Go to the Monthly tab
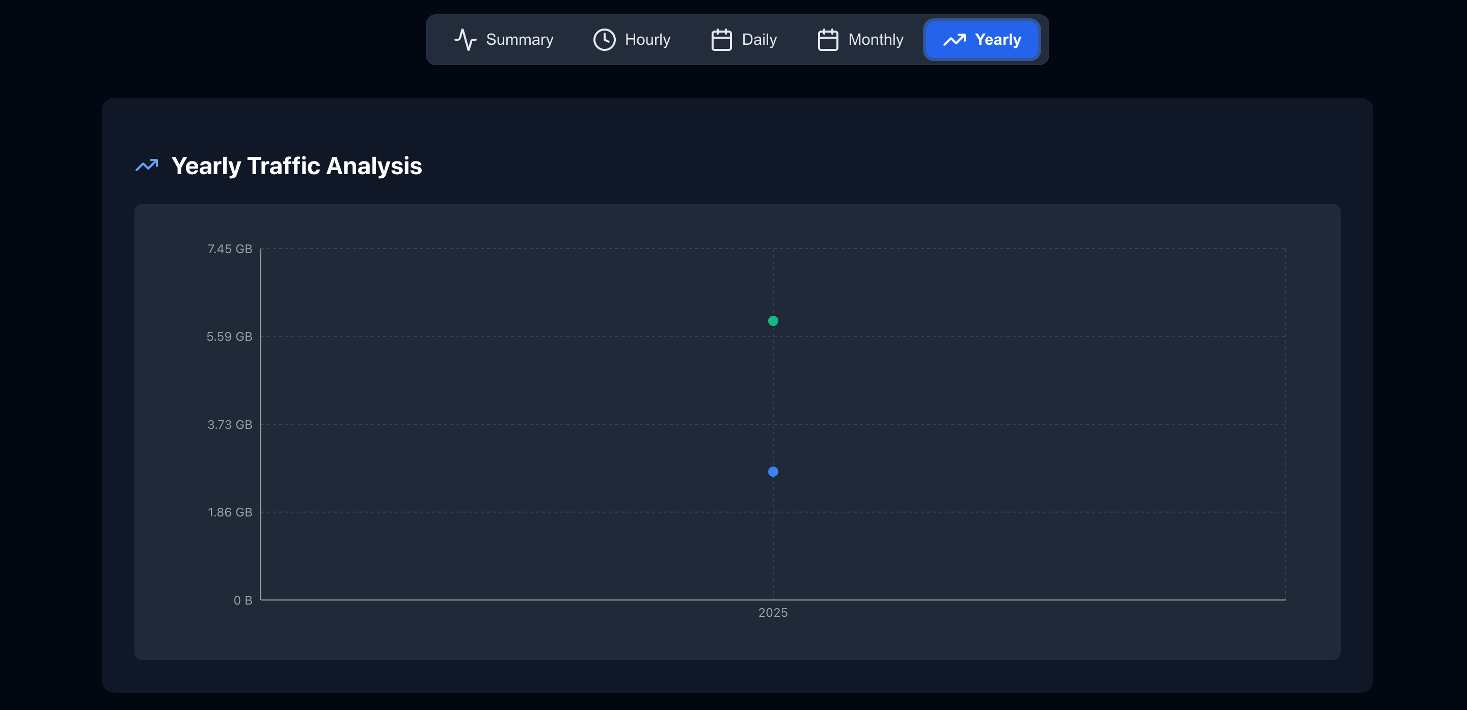This screenshot has height=710, width=1467. click(875, 40)
